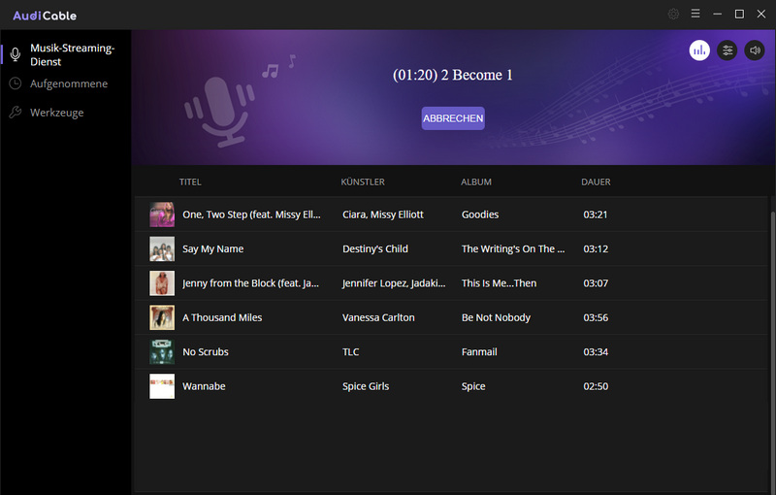Open the Werkzeuge sidebar section
The width and height of the screenshot is (776, 495).
coord(56,113)
